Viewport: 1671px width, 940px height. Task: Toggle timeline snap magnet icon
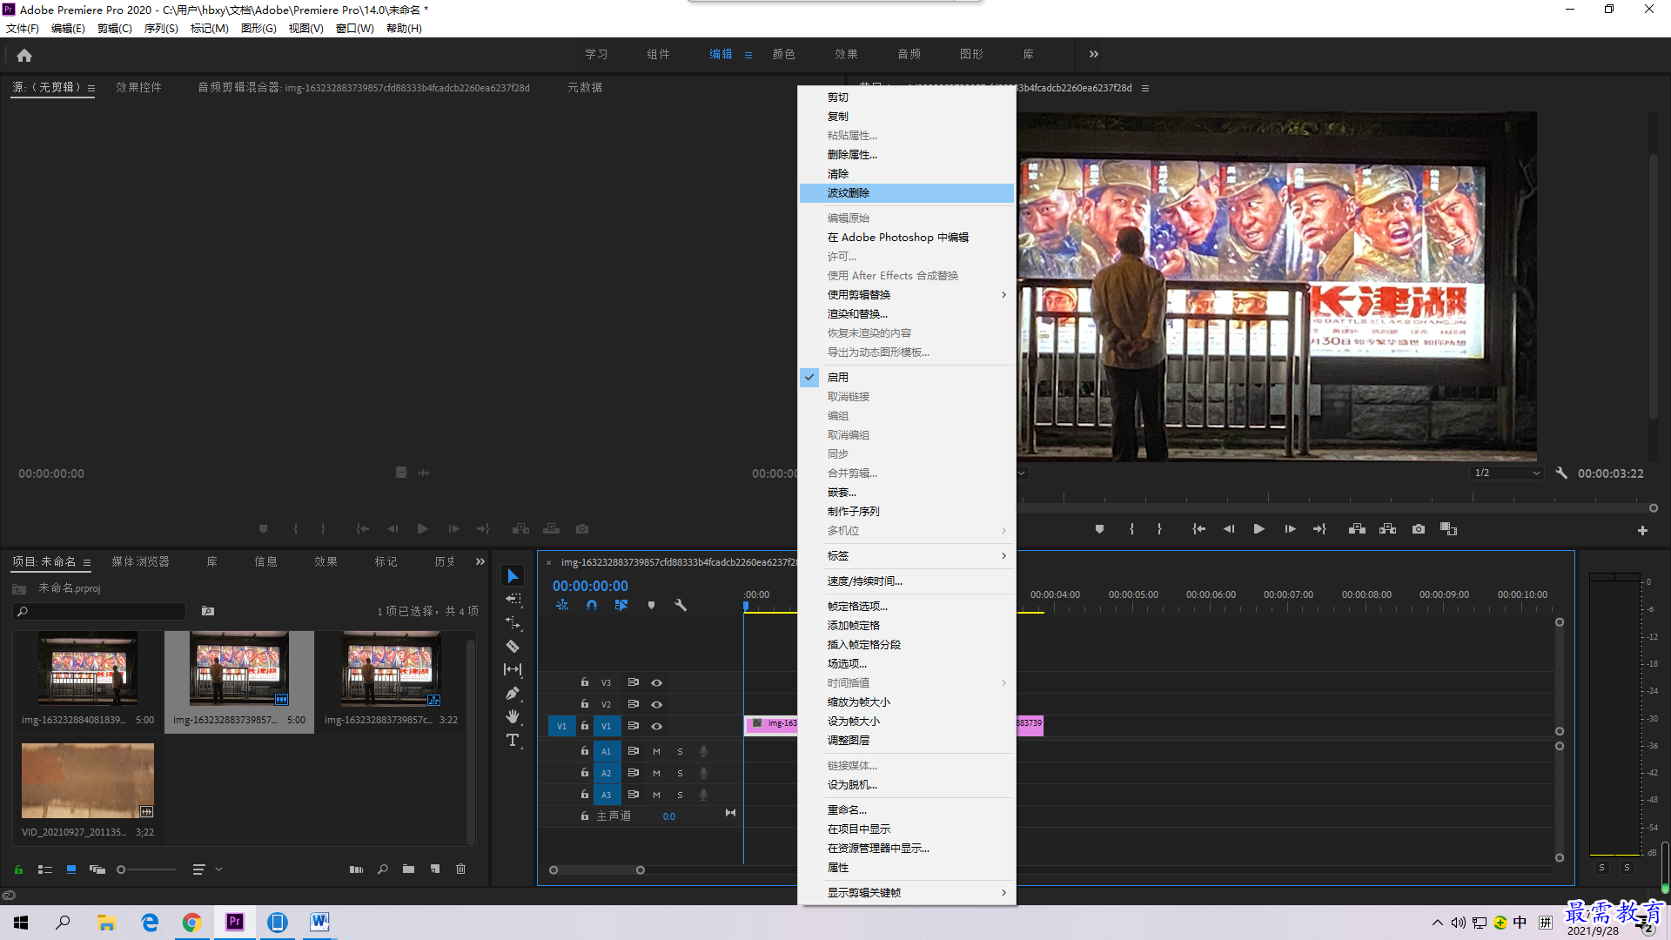[592, 605]
